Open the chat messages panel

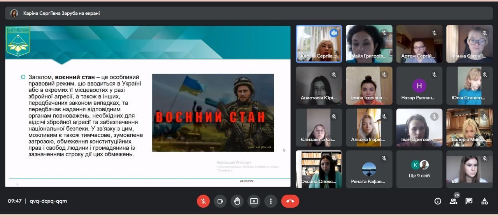click(x=469, y=201)
